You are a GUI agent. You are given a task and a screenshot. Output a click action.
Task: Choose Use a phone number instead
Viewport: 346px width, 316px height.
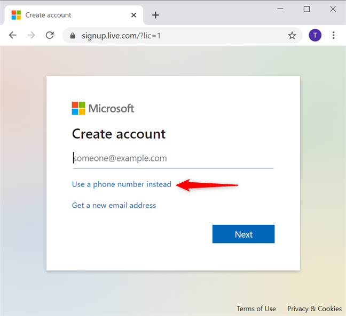pyautogui.click(x=122, y=184)
